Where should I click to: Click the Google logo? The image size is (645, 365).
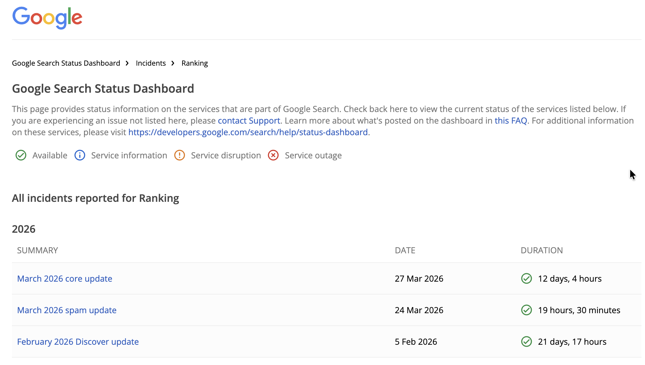[47, 18]
